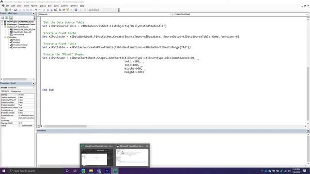Click the Insert UserForm toolbar icon
The height and width of the screenshot is (174, 310).
point(10,10)
